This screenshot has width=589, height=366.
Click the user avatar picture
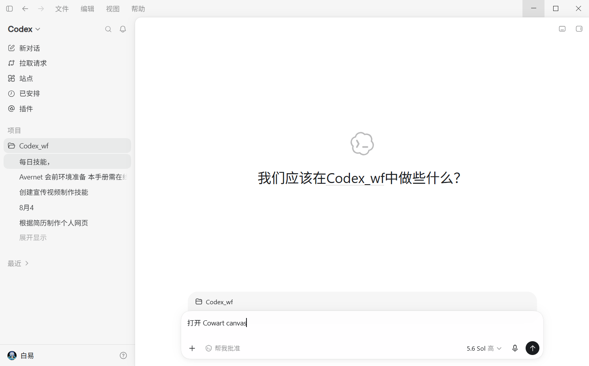(x=12, y=355)
